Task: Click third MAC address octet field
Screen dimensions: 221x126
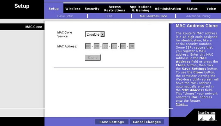Action: tap(105, 46)
